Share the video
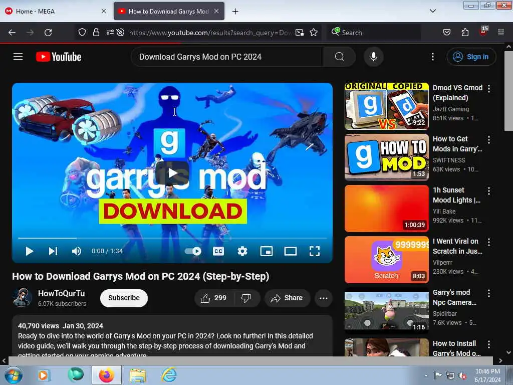Image resolution: width=513 pixels, height=385 pixels. point(287,298)
